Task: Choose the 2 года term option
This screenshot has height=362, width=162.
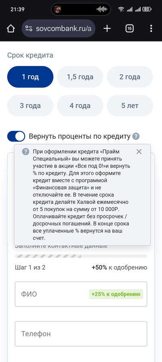Action: pos(130,77)
